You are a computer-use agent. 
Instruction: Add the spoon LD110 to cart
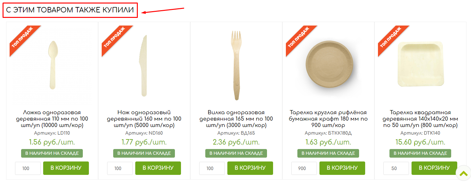click(66, 168)
